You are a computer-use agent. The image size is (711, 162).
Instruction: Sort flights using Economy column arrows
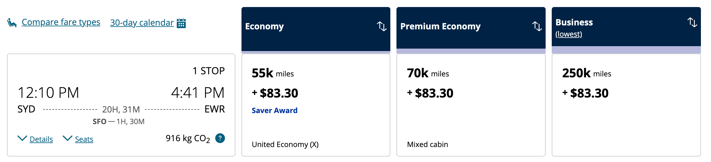381,26
